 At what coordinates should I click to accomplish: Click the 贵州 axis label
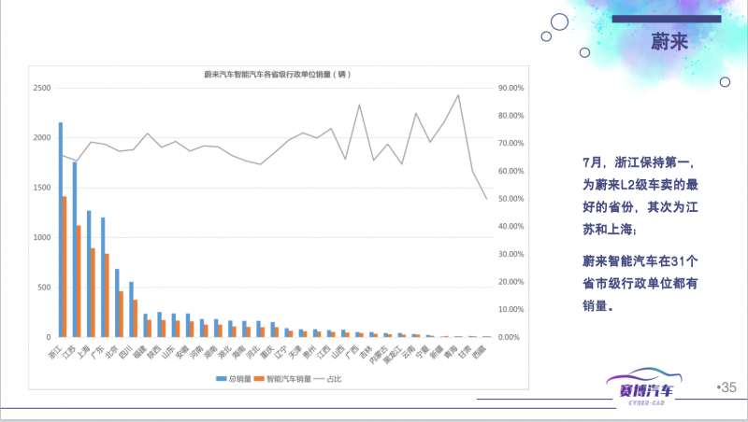click(x=310, y=351)
